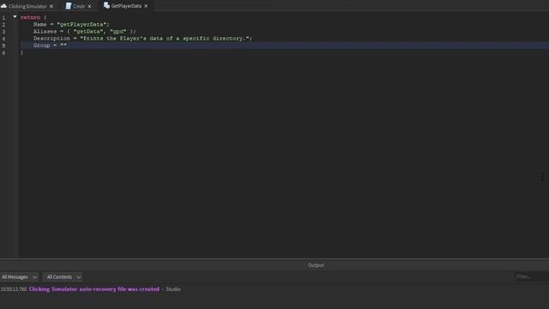
Task: Place cursor in the Description string
Action: [166, 38]
